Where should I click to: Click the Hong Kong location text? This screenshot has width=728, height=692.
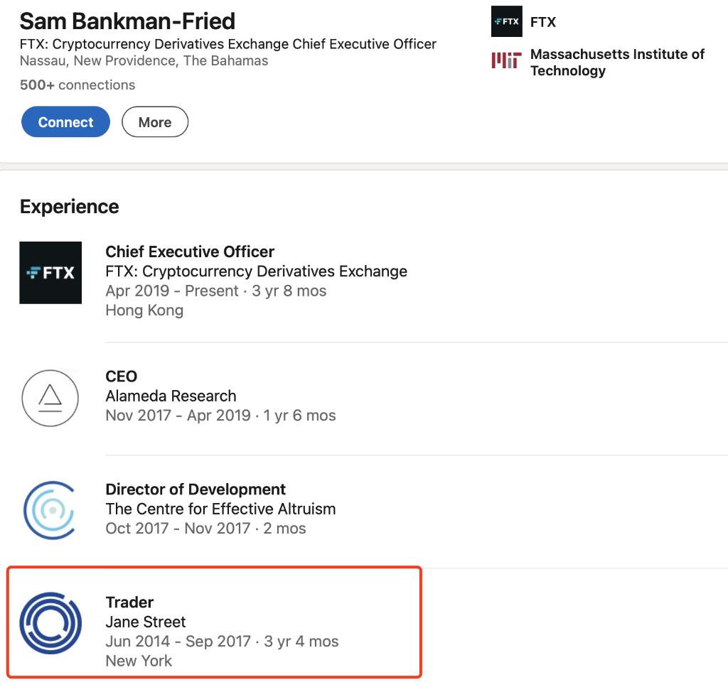pos(144,310)
